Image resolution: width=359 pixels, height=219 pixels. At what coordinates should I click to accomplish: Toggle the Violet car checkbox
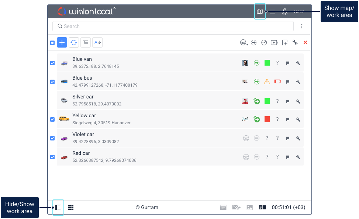pyautogui.click(x=52, y=138)
